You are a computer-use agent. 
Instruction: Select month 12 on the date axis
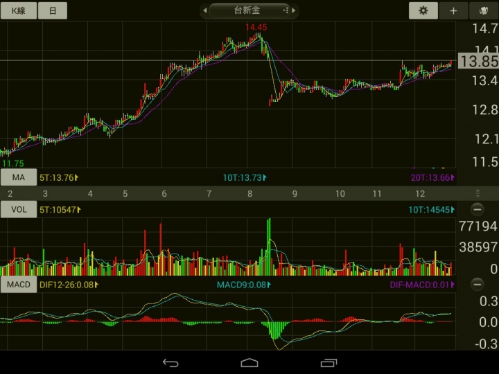pyautogui.click(x=420, y=193)
